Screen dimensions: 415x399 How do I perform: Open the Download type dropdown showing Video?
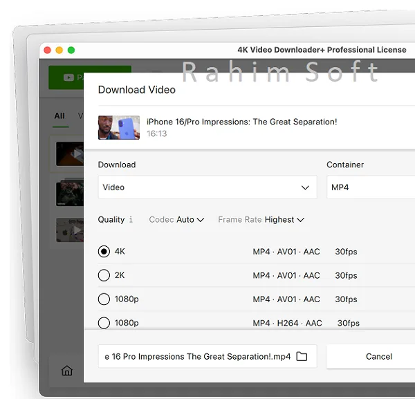click(x=207, y=187)
